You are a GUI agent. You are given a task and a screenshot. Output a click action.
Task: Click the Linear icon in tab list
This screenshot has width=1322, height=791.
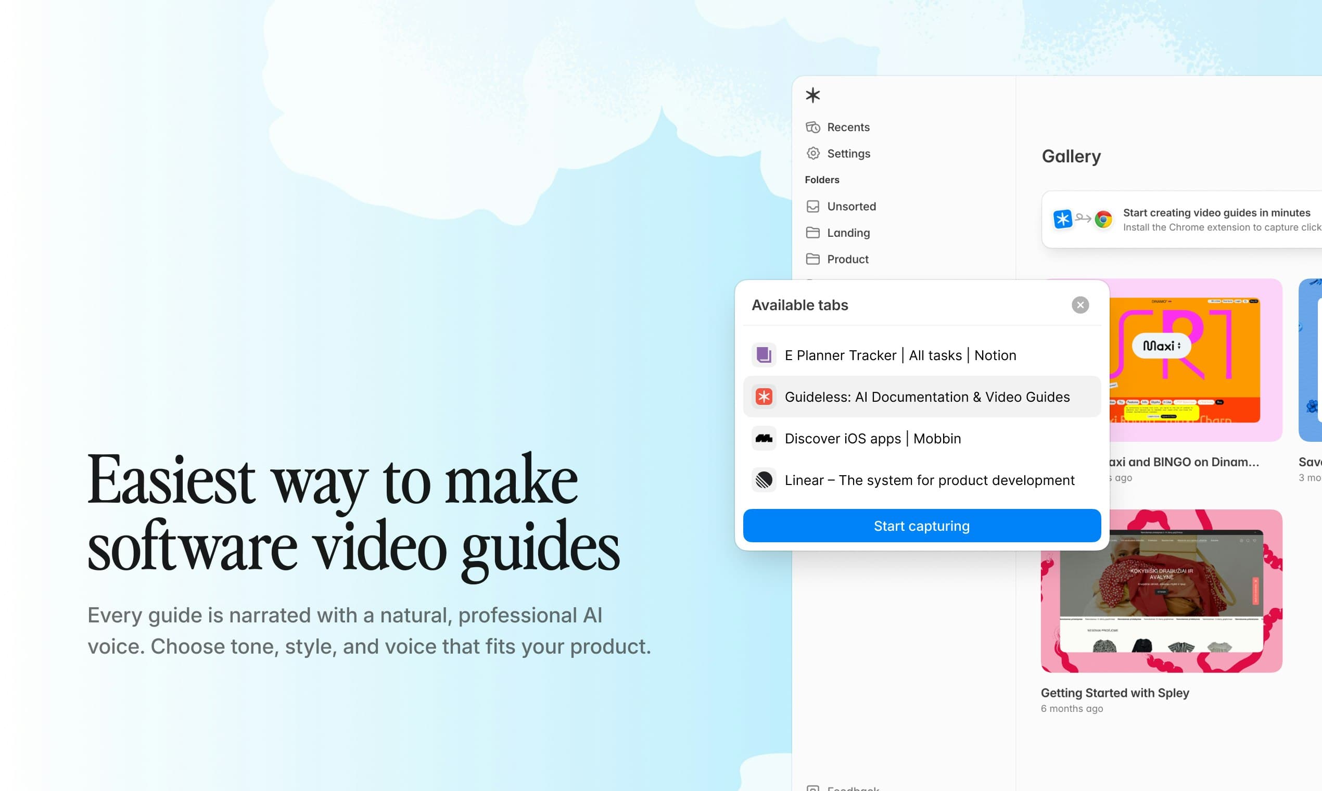[x=764, y=480]
